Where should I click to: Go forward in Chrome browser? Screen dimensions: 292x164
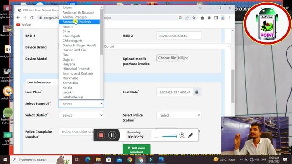pos(25,18)
